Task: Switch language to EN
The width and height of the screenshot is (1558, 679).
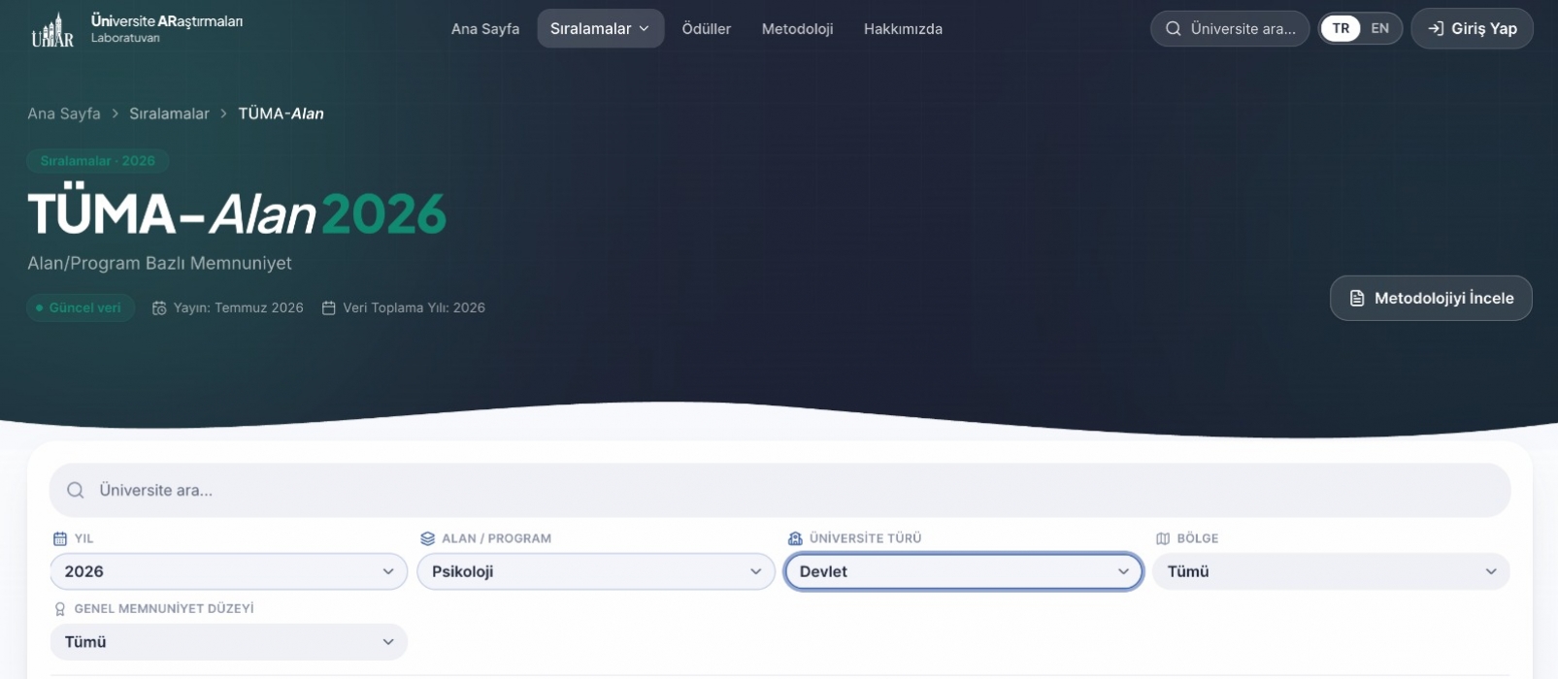Action: coord(1379,29)
